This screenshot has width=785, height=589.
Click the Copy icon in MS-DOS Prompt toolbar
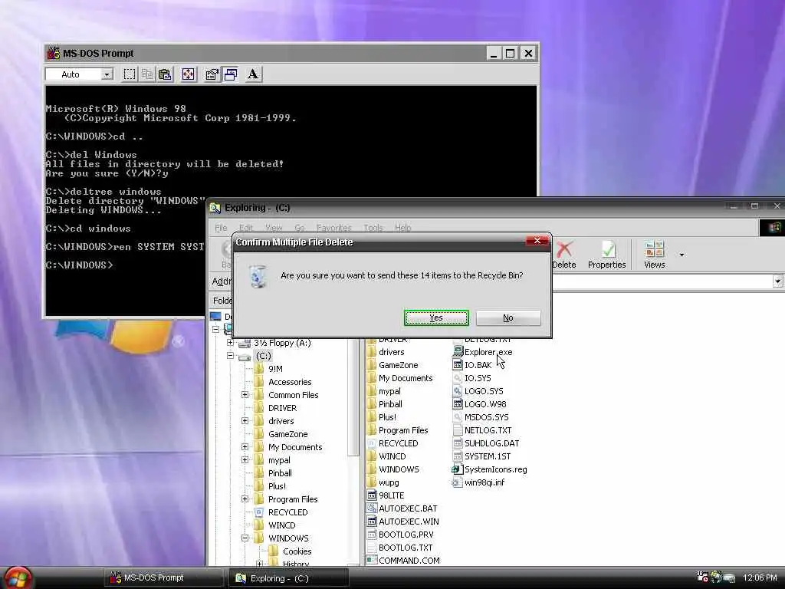[x=147, y=74]
